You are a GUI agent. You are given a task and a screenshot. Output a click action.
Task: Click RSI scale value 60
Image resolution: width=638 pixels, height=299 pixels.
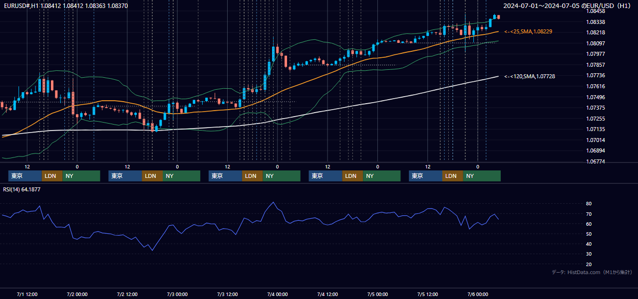(x=589, y=224)
